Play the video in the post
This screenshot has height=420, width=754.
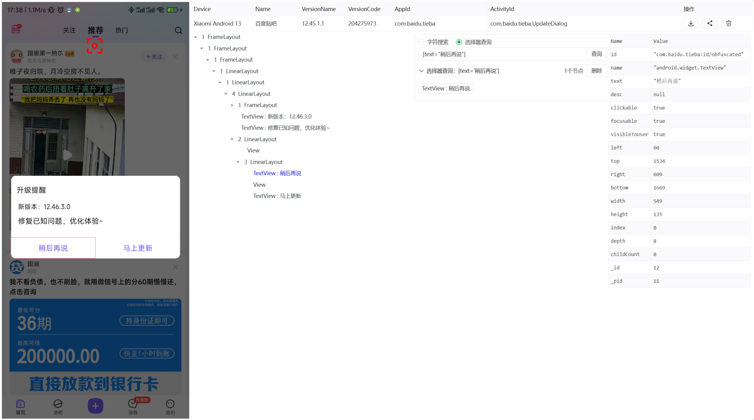click(67, 155)
